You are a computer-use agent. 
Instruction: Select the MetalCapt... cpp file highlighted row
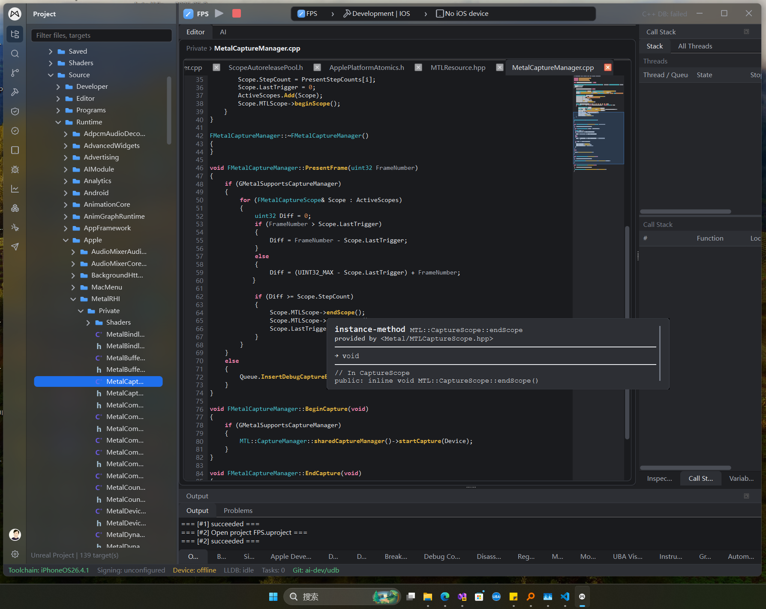(98, 382)
